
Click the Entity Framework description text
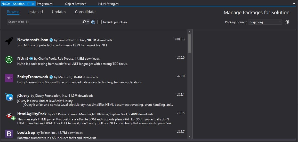click(80, 82)
